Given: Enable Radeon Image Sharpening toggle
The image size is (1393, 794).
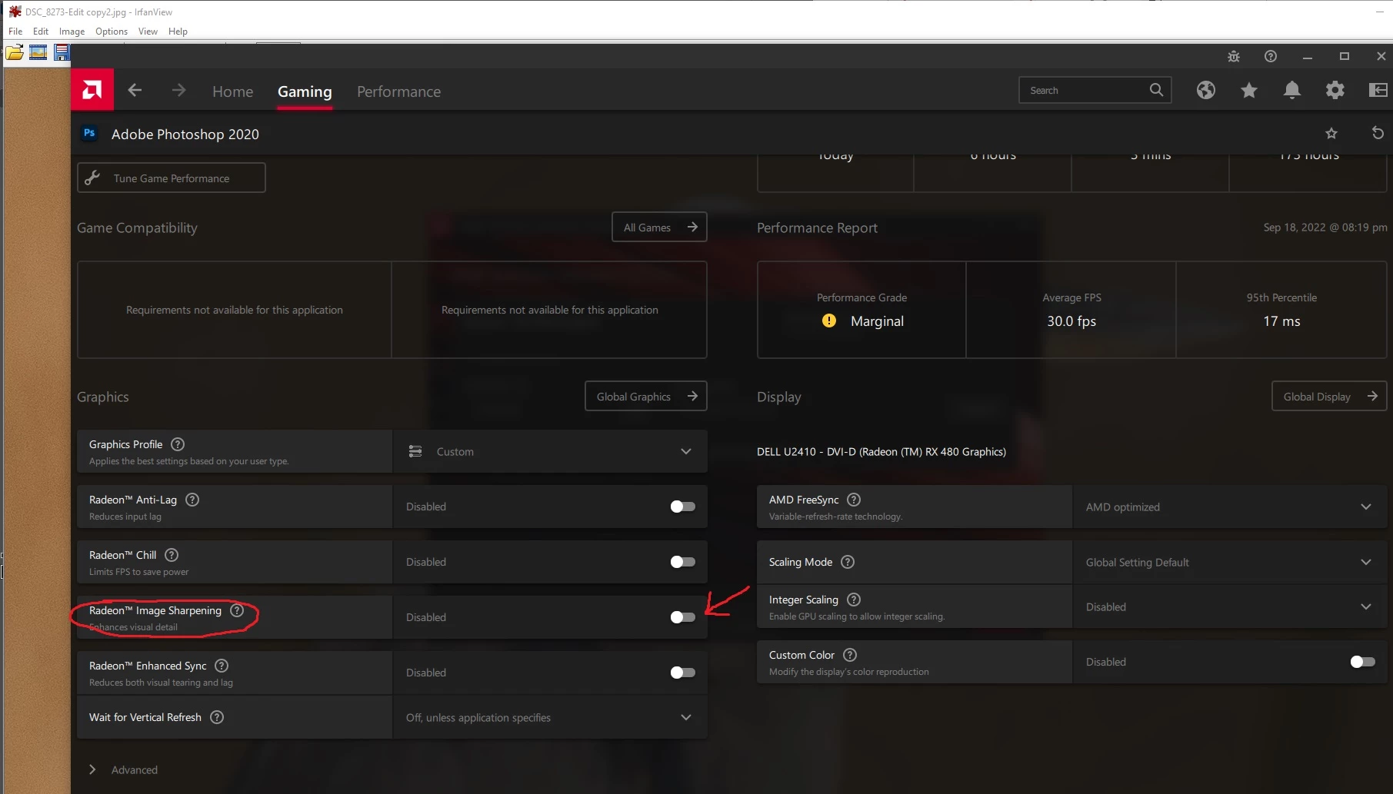Looking at the screenshot, I should [682, 617].
